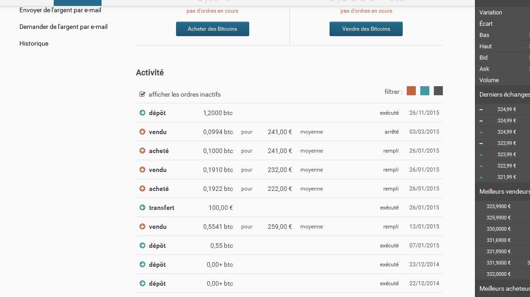Click the seller price 330,0000 €

click(x=498, y=229)
